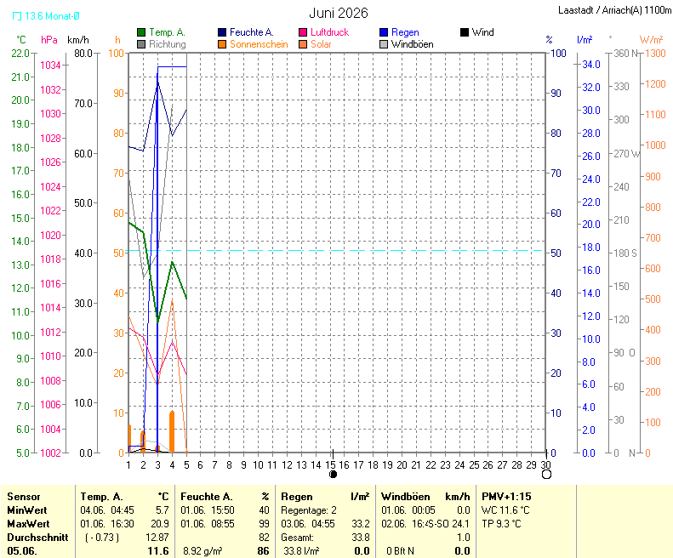This screenshot has height=558, width=673.
Task: Click the dark blue Feuchte A. legend swatch
Action: pos(222,32)
